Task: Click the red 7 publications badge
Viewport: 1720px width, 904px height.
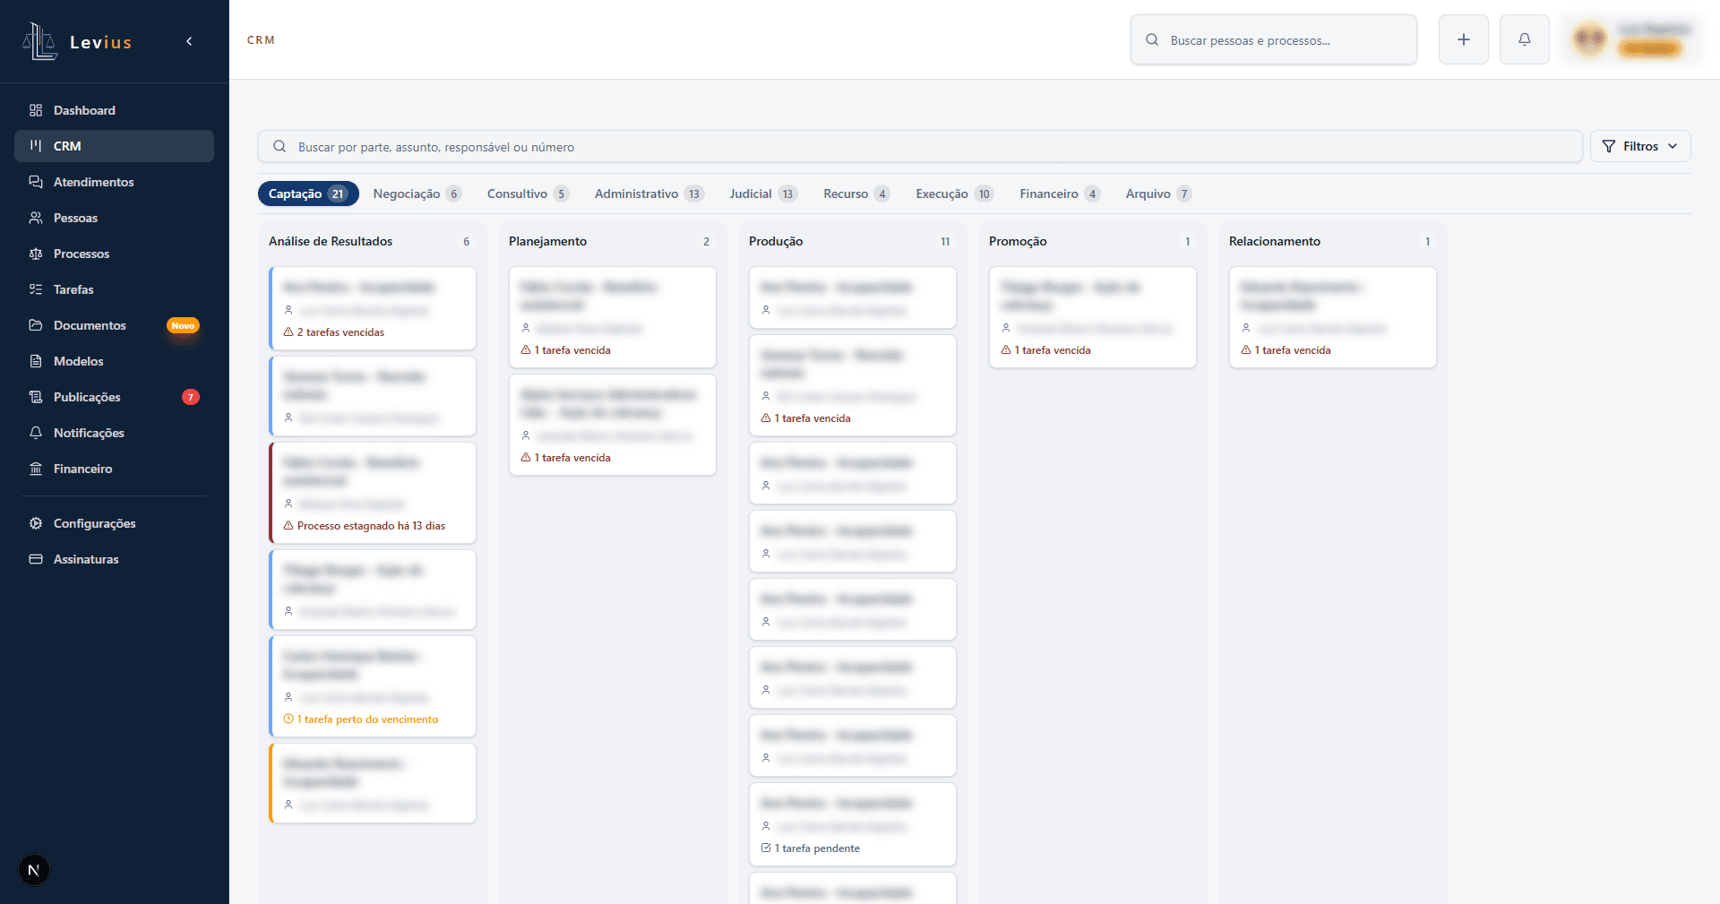Action: tap(191, 397)
